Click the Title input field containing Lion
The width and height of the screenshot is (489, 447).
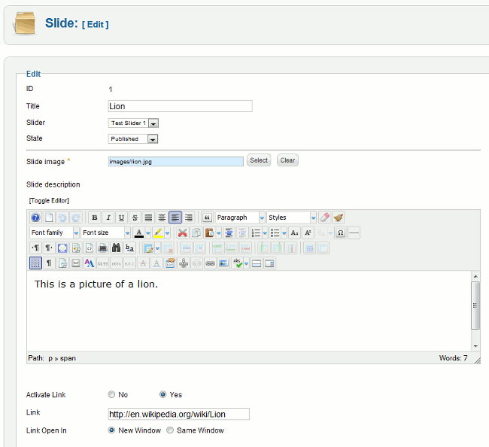point(181,106)
